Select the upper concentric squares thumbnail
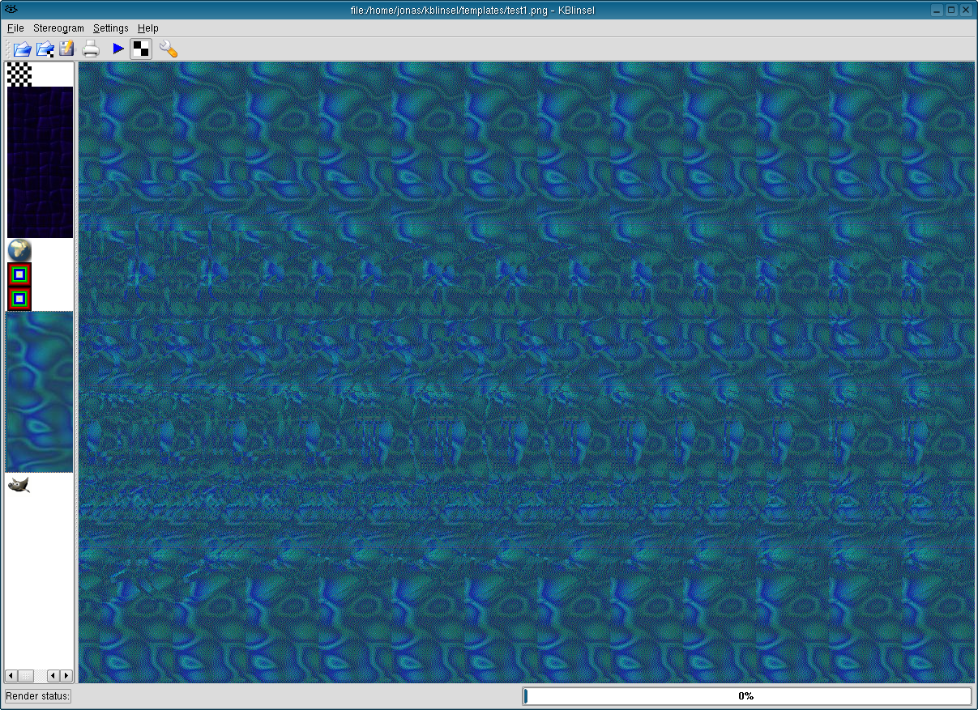This screenshot has height=710, width=978. pos(19,275)
